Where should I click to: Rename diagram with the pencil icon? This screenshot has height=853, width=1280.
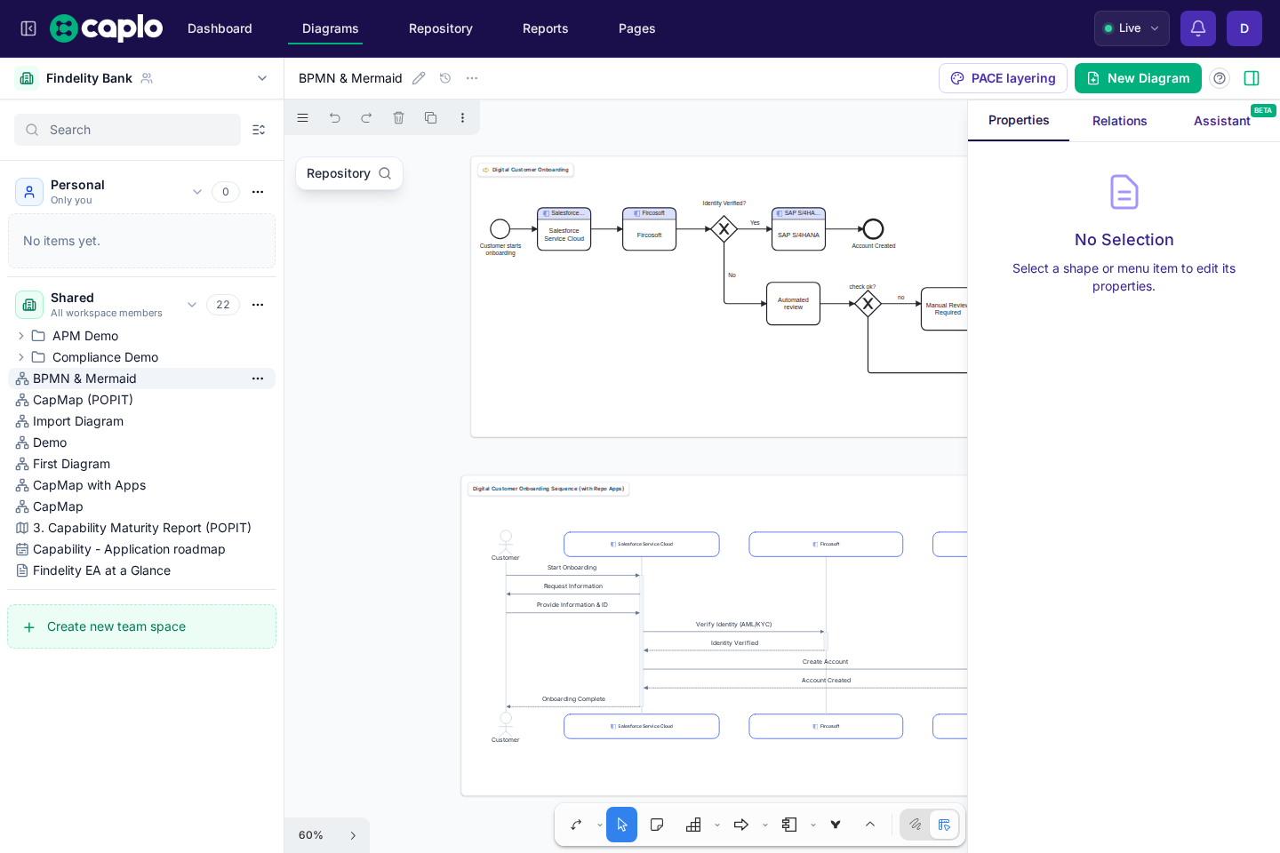pos(419,78)
